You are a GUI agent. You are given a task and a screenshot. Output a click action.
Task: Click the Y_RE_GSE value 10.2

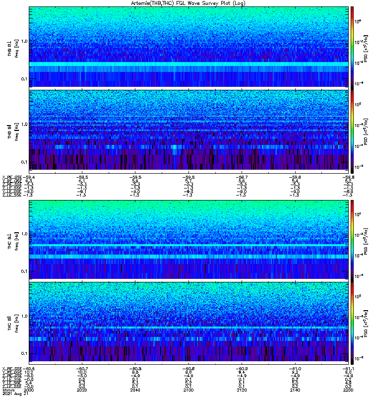point(29,373)
